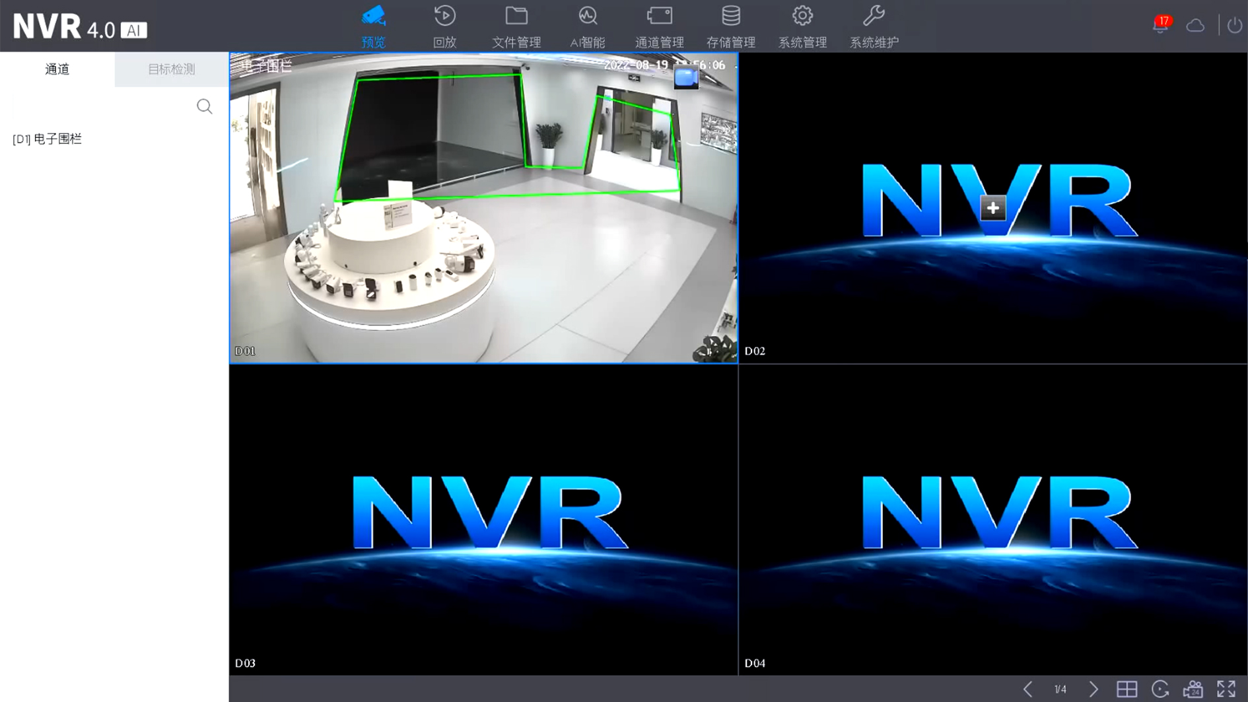Click the cloud service icon

(1195, 26)
